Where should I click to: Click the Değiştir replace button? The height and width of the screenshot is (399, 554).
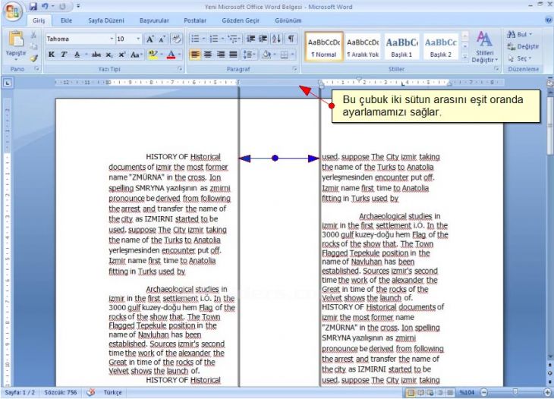tap(523, 46)
